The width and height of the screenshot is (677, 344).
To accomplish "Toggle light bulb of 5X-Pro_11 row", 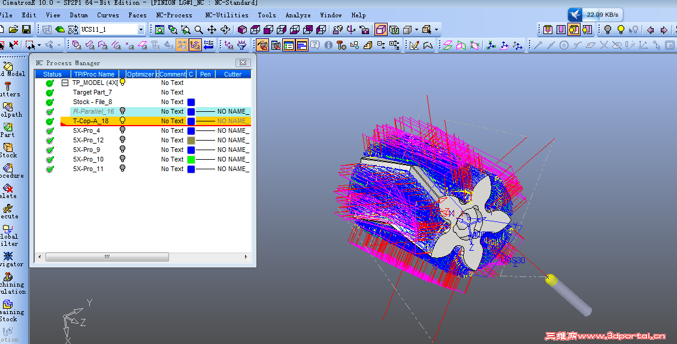I will [123, 168].
